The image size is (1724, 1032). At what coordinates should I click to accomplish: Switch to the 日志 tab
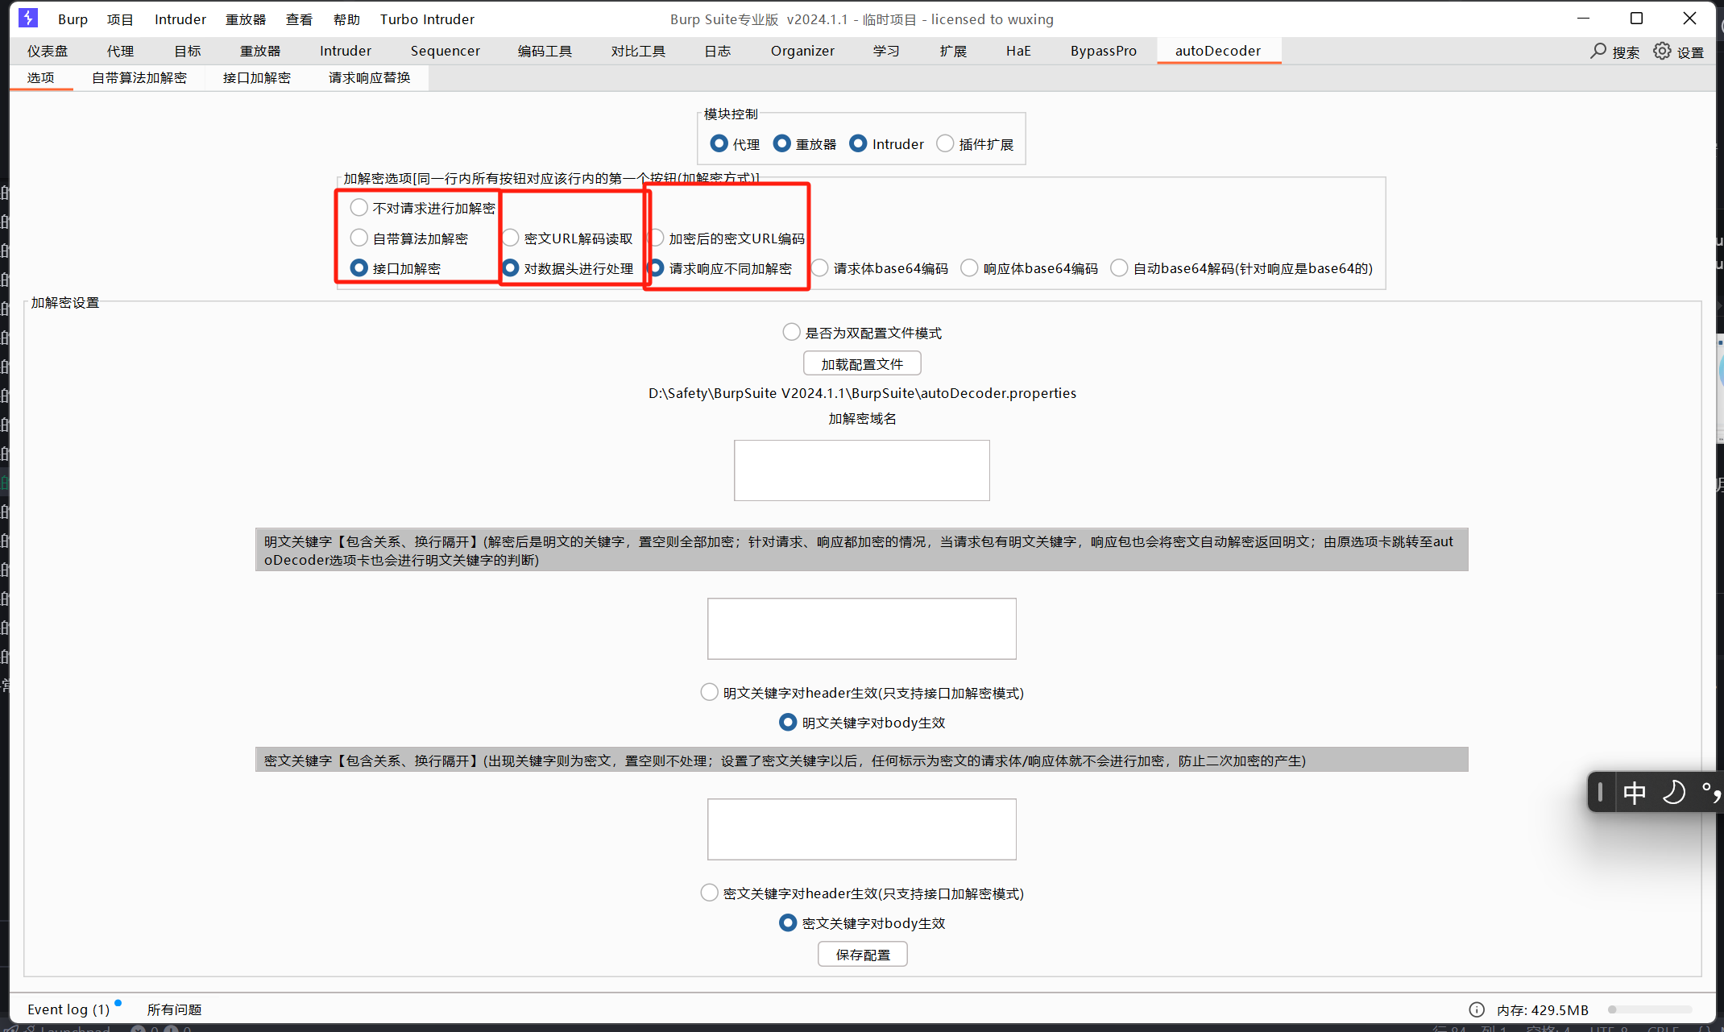[717, 51]
